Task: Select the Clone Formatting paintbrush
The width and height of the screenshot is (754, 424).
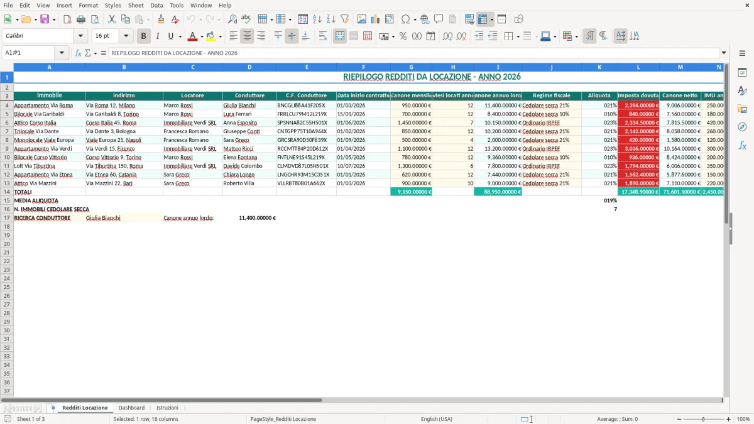Action: coord(161,19)
